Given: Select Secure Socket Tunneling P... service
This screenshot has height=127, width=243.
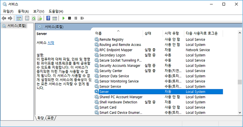Looking at the screenshot, I should (158, 60).
